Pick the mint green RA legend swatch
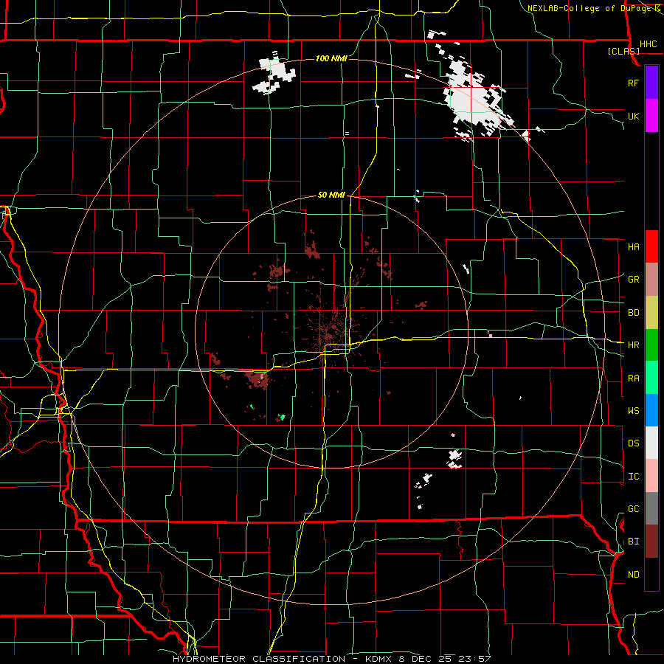664x664 pixels. [x=651, y=378]
